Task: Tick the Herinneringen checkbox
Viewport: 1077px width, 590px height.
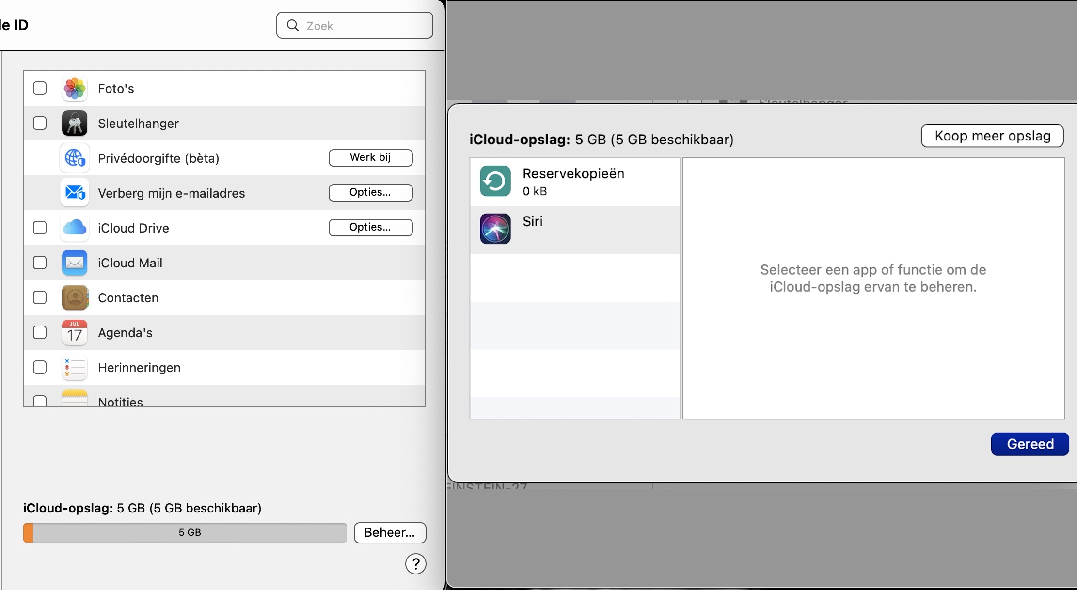Action: 40,367
